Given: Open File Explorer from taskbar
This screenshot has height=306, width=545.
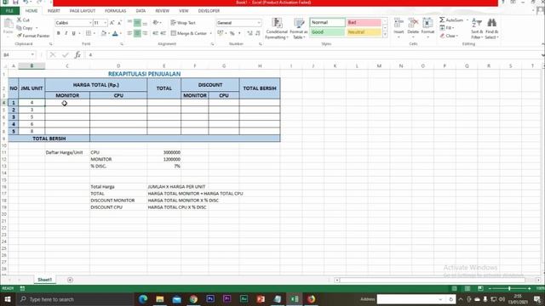Looking at the screenshot, I should pos(159,299).
